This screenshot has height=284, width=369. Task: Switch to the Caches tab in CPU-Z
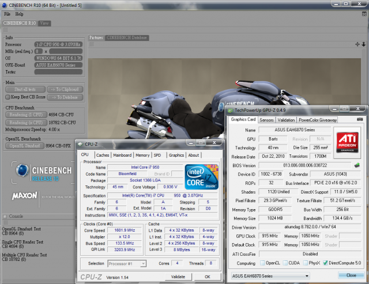point(103,155)
